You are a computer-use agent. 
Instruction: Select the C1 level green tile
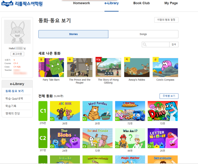(43, 111)
